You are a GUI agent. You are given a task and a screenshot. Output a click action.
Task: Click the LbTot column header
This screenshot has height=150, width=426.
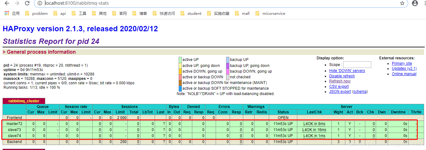click(x=147, y=112)
